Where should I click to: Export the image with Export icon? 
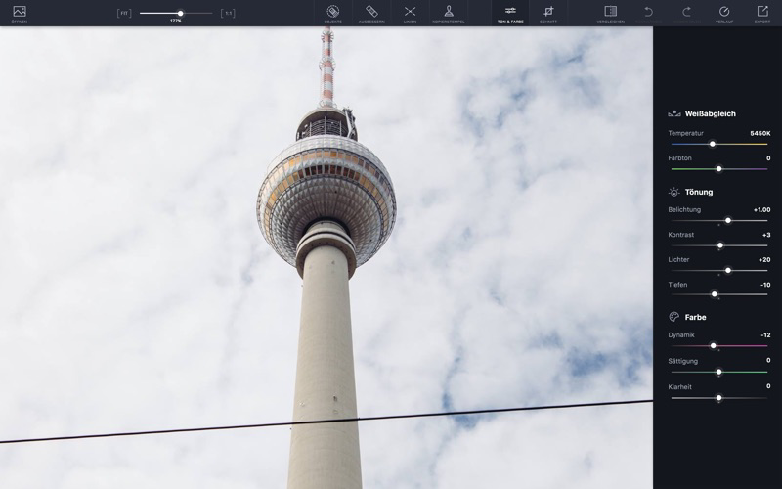coord(762,14)
